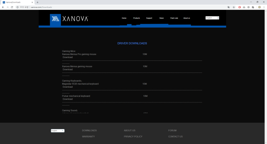Screen dimensions: 267x144
Task: Open the Support menu
Action: [x=149, y=18]
